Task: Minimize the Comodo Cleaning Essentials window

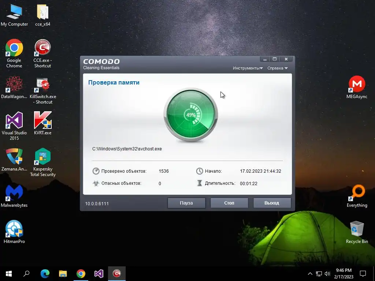Action: (265, 59)
